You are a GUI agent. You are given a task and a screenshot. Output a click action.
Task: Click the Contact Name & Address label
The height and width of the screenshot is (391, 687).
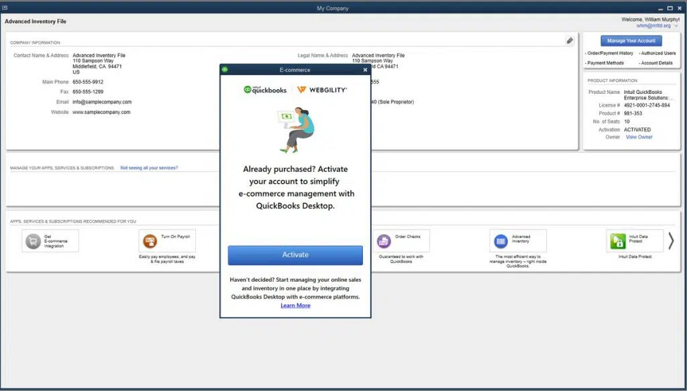pos(41,56)
